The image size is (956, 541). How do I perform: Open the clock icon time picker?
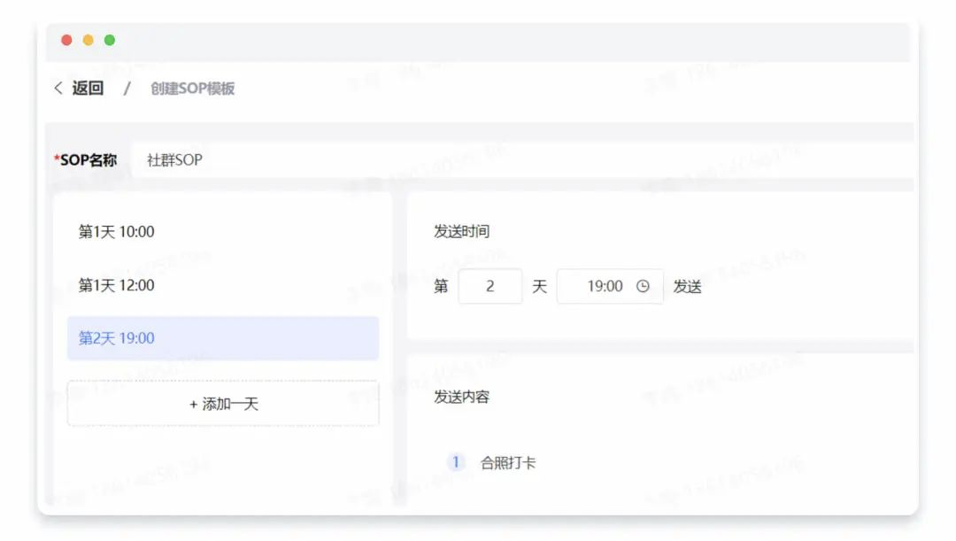643,286
